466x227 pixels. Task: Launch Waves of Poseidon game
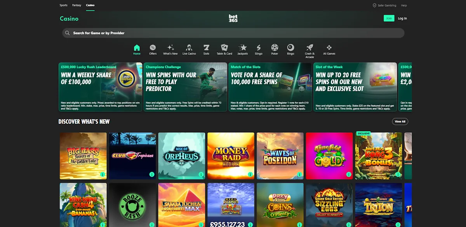[x=280, y=156]
